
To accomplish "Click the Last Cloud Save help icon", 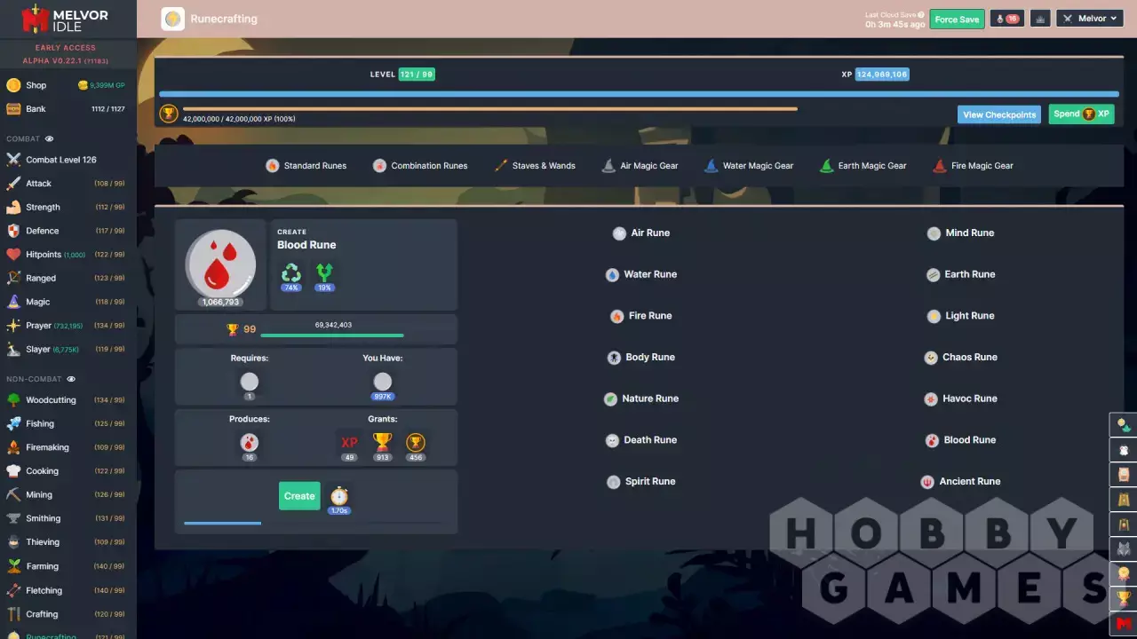I will point(921,15).
